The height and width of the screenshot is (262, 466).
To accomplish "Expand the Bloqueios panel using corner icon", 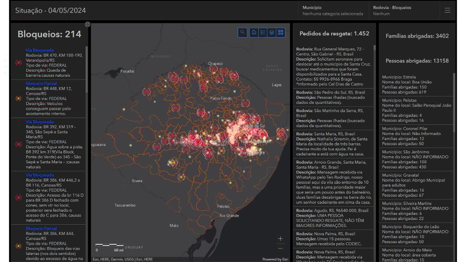I will [x=88, y=24].
